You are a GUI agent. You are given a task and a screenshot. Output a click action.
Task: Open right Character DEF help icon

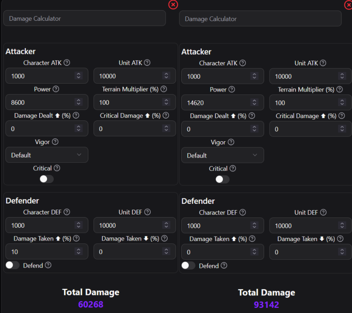(243, 212)
